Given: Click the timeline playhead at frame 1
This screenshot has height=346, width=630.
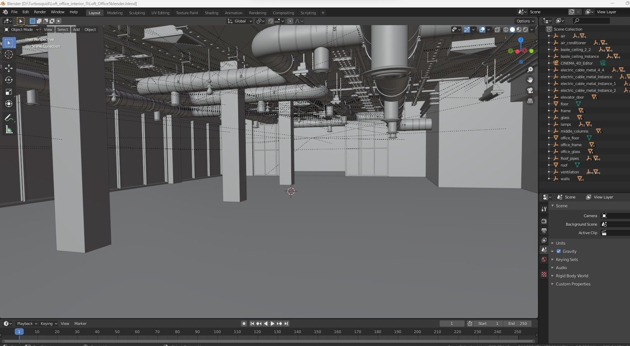Looking at the screenshot, I should 19,332.
